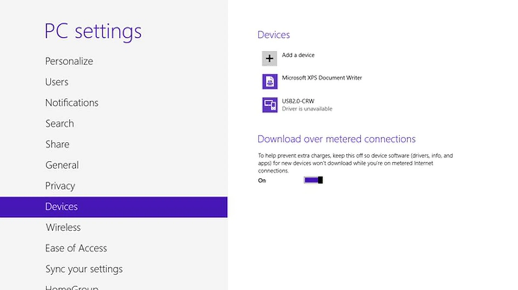Open the Personalize settings category
Image resolution: width=518 pixels, height=290 pixels.
(x=69, y=61)
